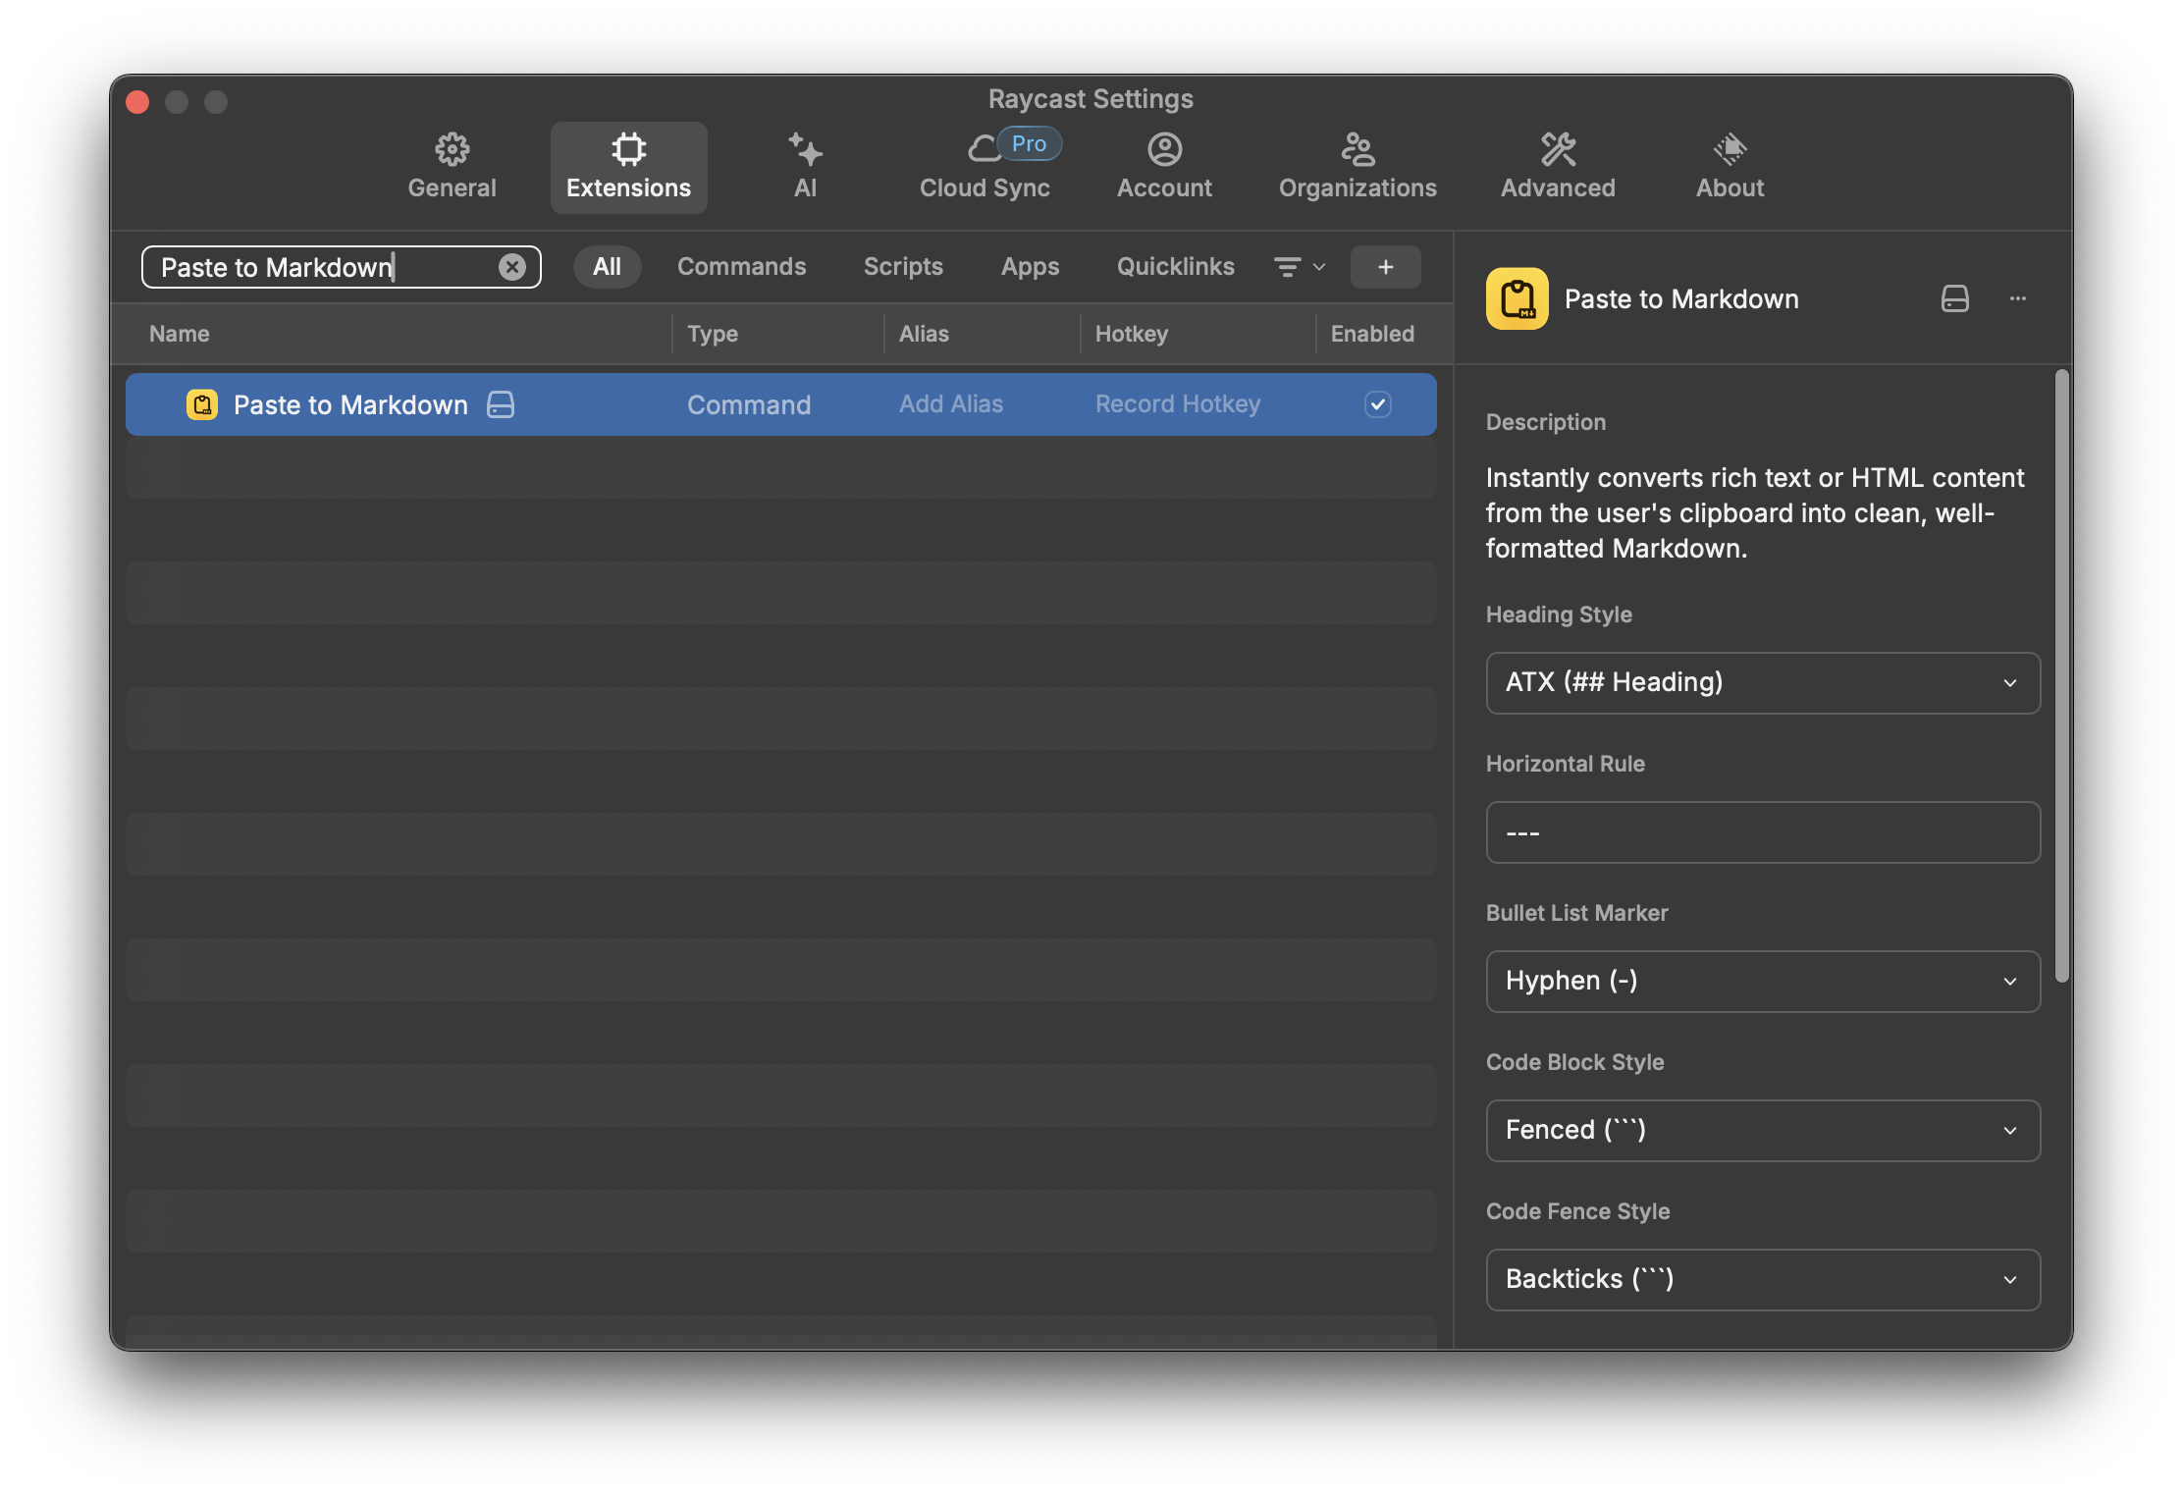
Task: Open the Organizations tab
Action: [1358, 167]
